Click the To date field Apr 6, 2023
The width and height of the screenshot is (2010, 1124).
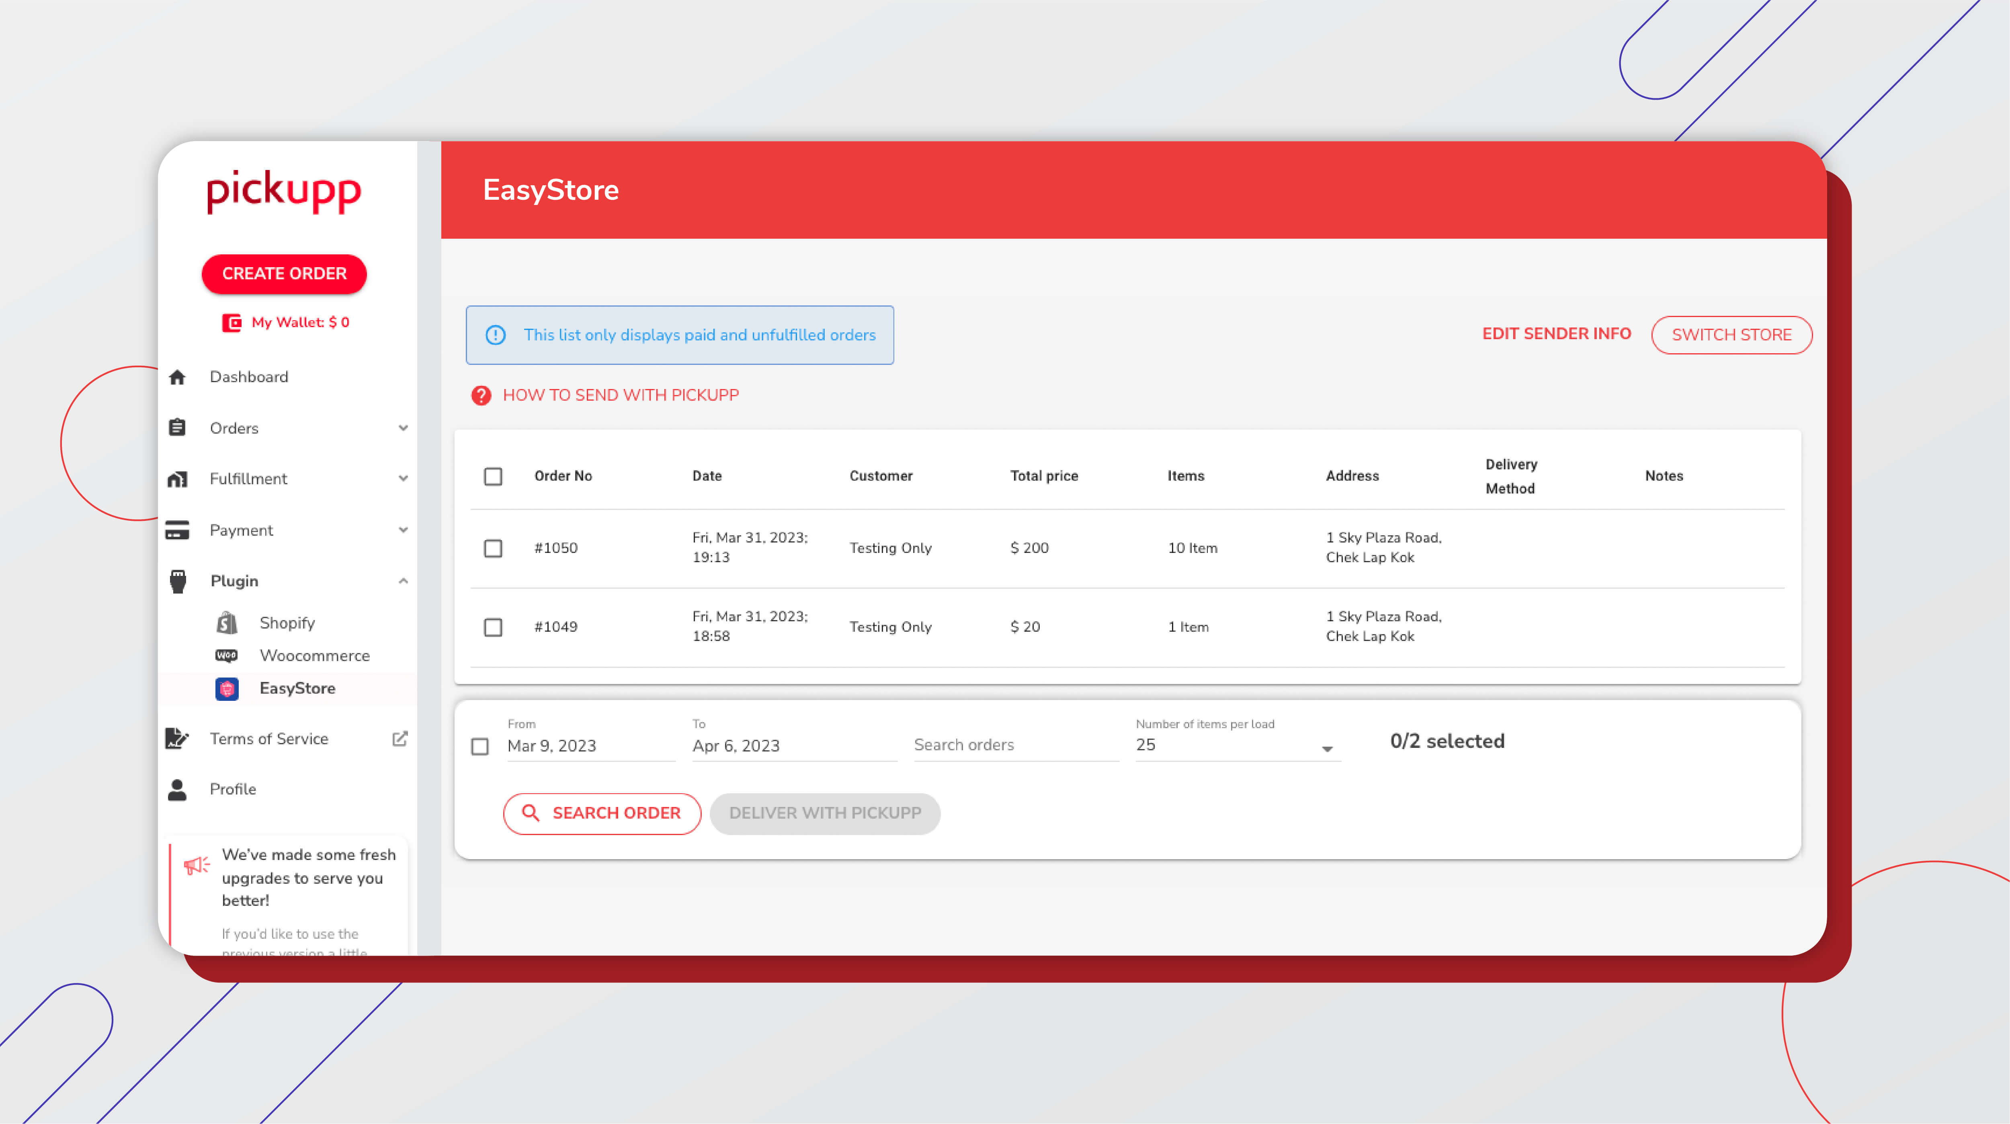coord(794,746)
